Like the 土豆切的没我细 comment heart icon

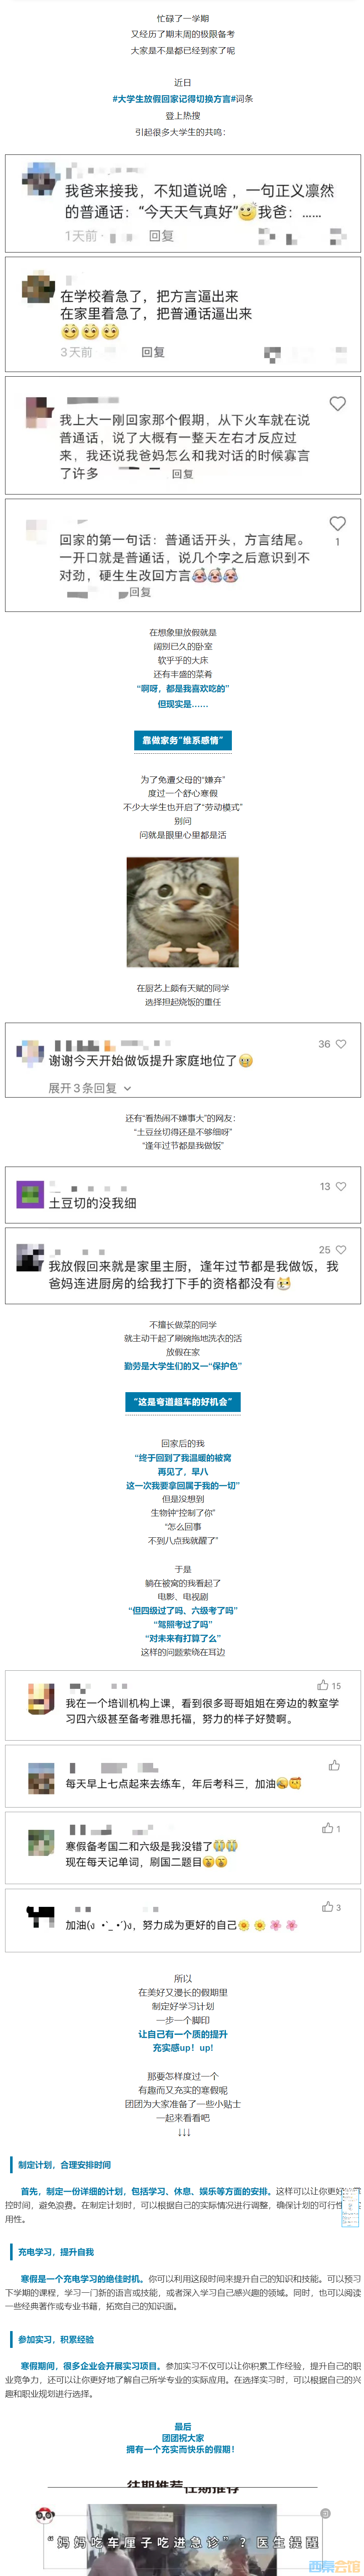(x=341, y=1187)
